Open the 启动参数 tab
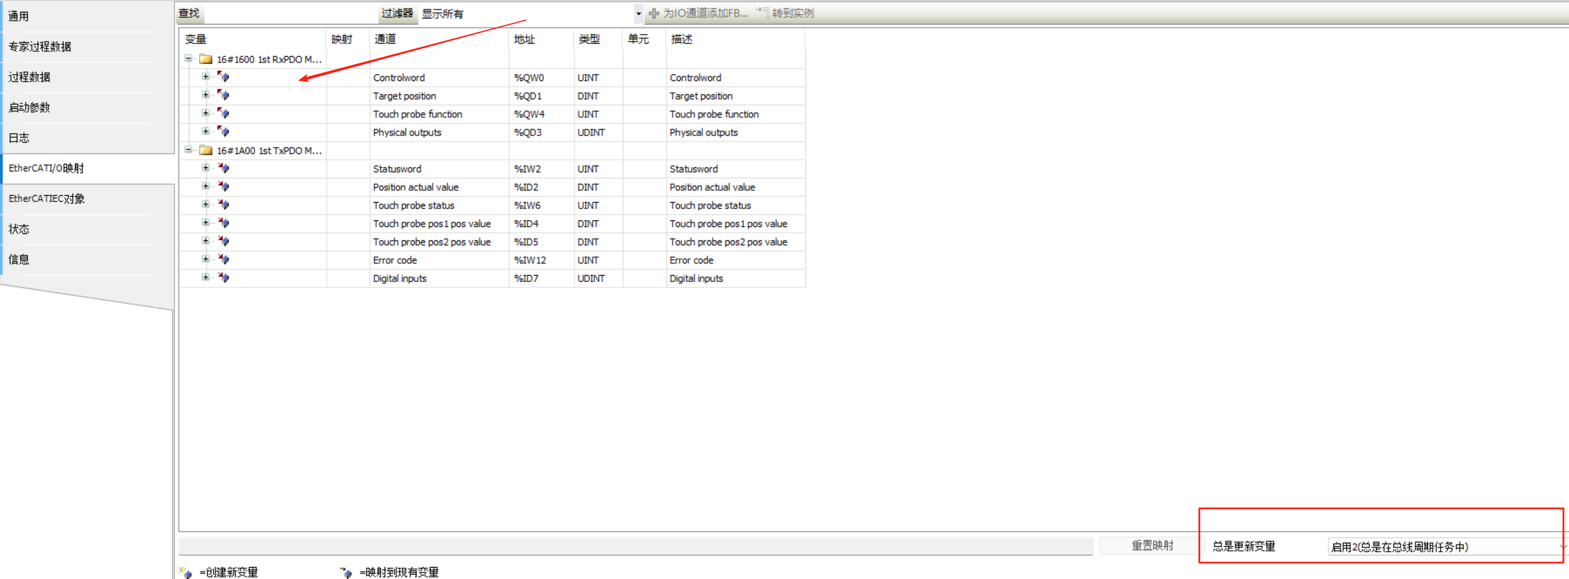 (29, 108)
